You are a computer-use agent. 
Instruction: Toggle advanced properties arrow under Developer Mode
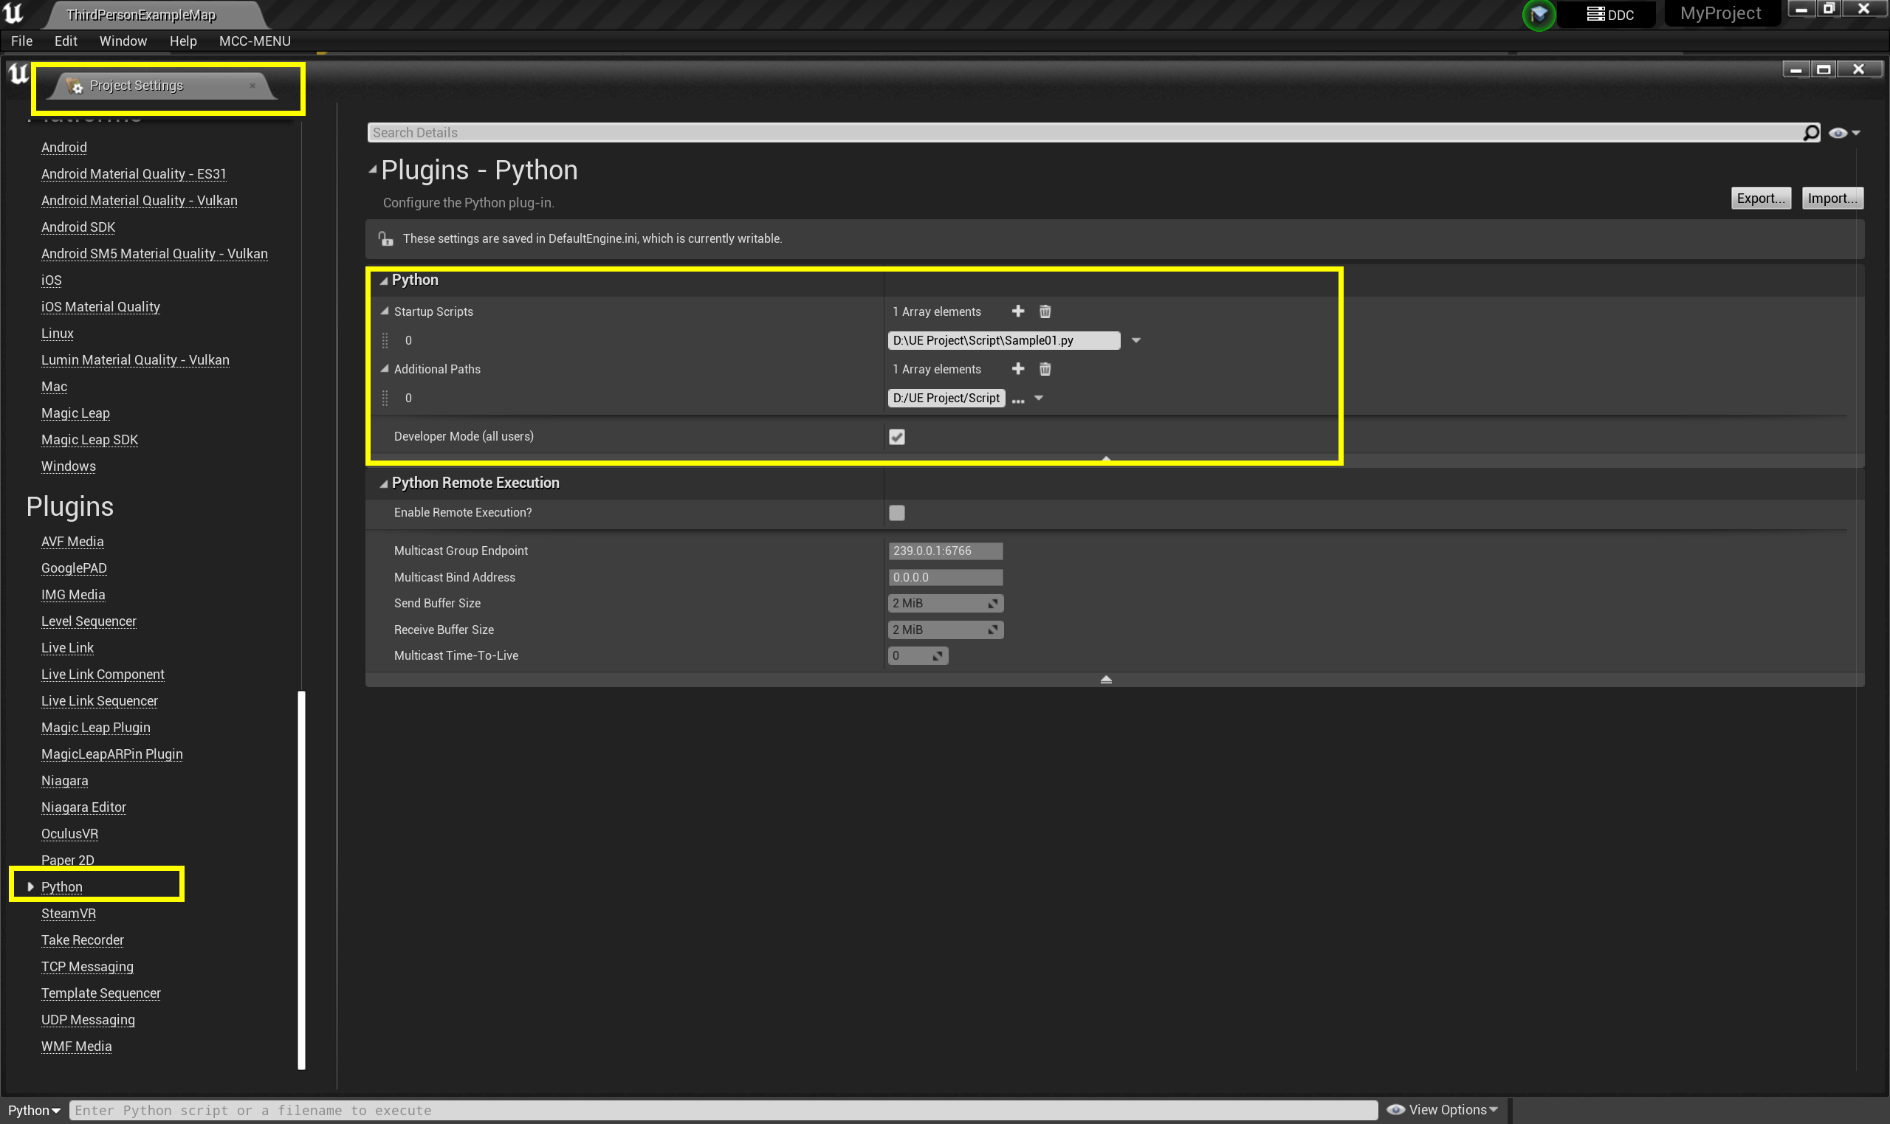point(1106,460)
